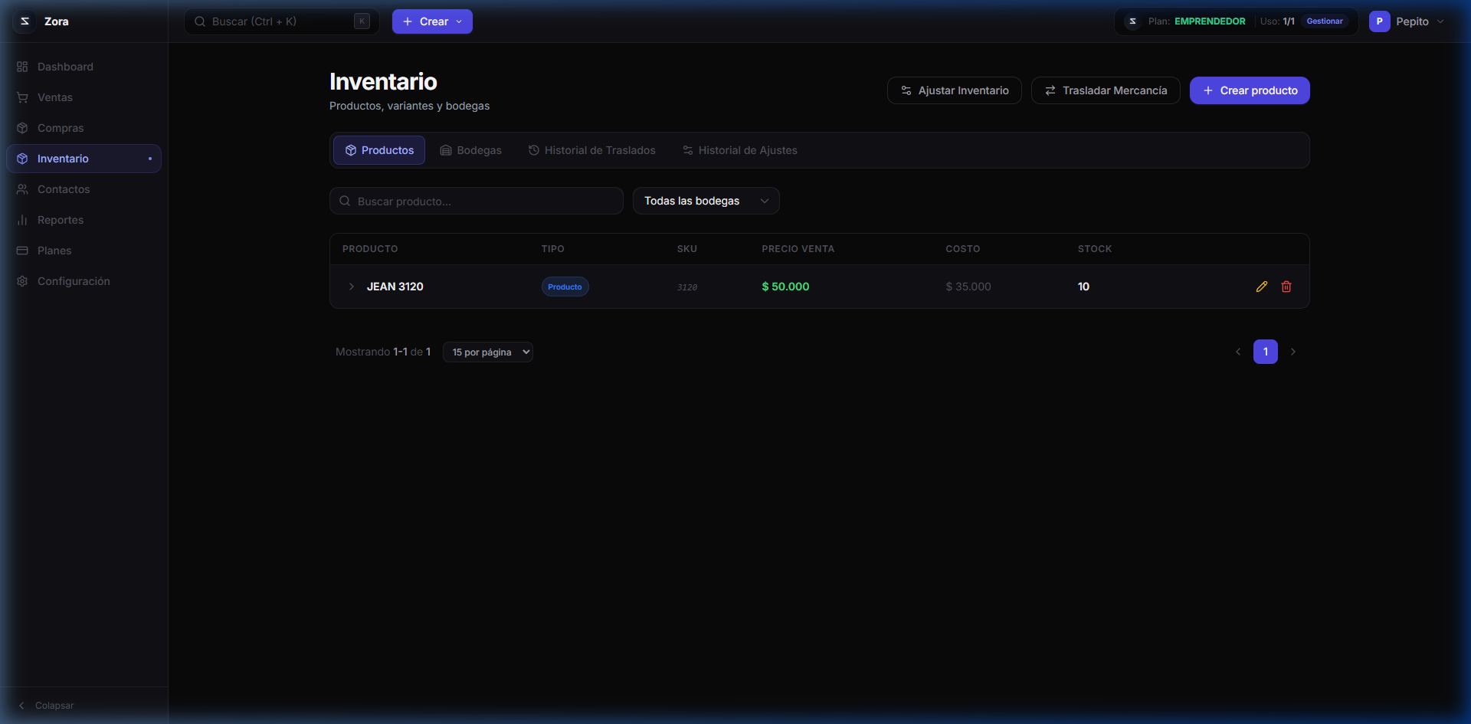Viewport: 1471px width, 724px height.
Task: Open the Crear dropdown in top bar
Action: pyautogui.click(x=432, y=21)
